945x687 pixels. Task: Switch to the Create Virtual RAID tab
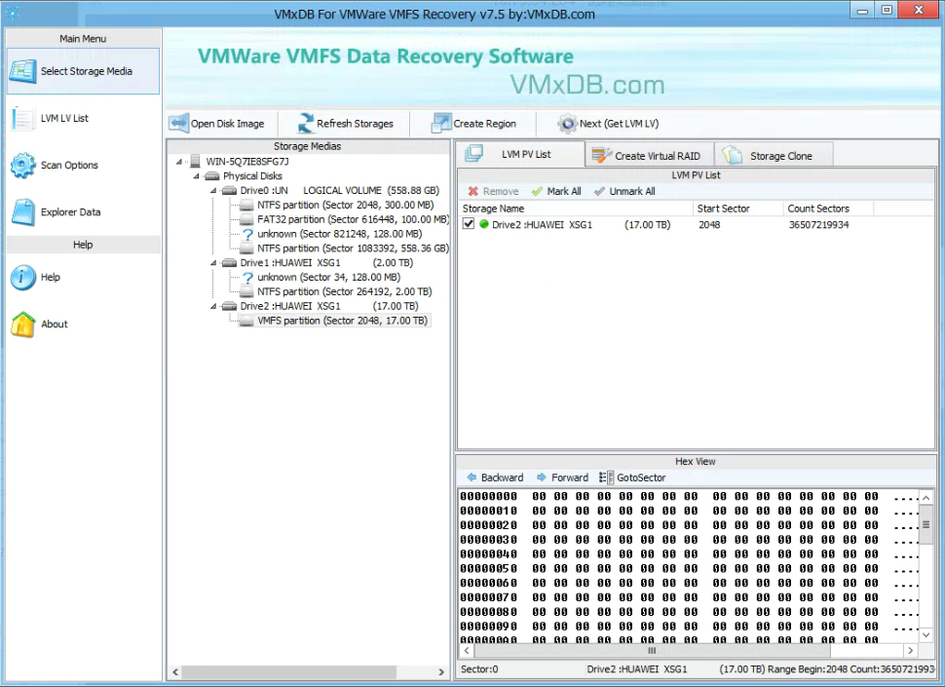pos(650,156)
